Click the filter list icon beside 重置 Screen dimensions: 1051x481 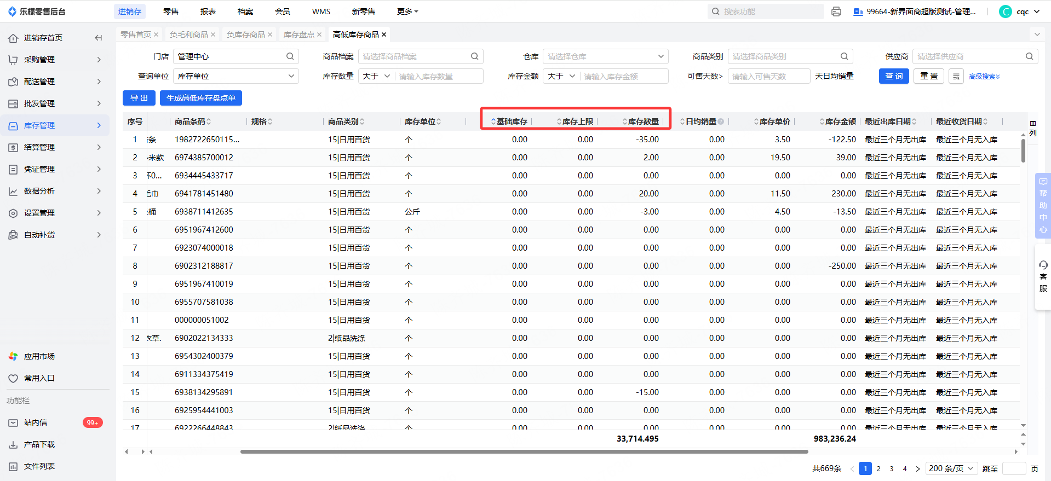coord(956,77)
